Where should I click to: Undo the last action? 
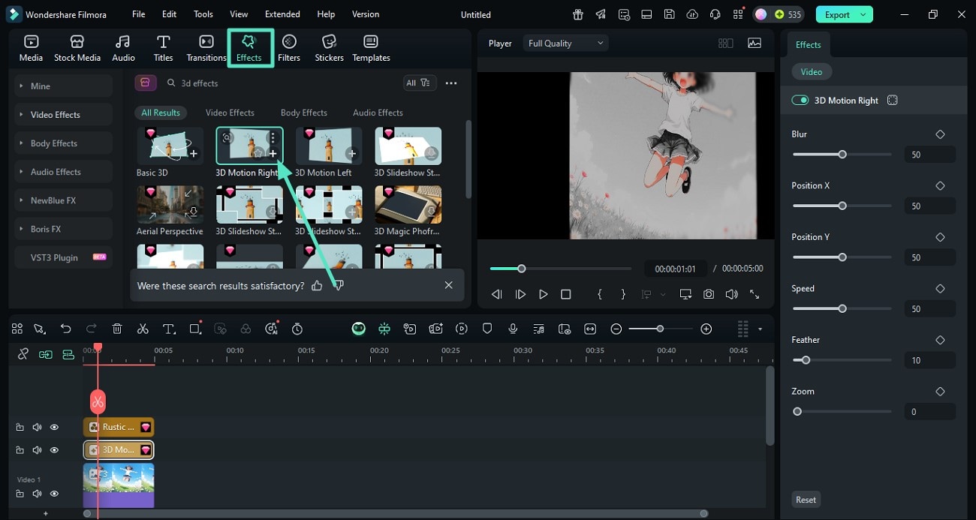(65, 329)
